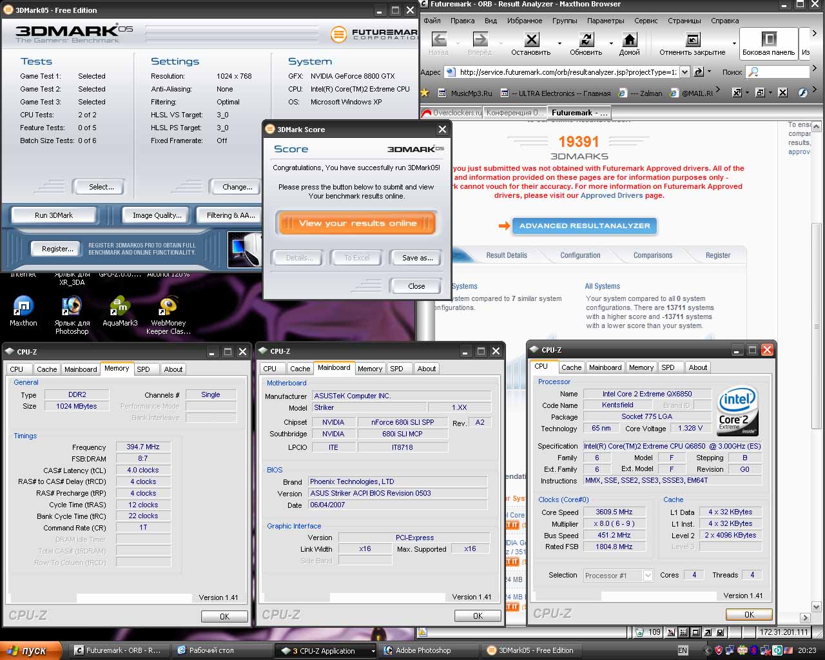Click the Отменить закрытие toolbar icon
The width and height of the screenshot is (825, 660).
692,39
